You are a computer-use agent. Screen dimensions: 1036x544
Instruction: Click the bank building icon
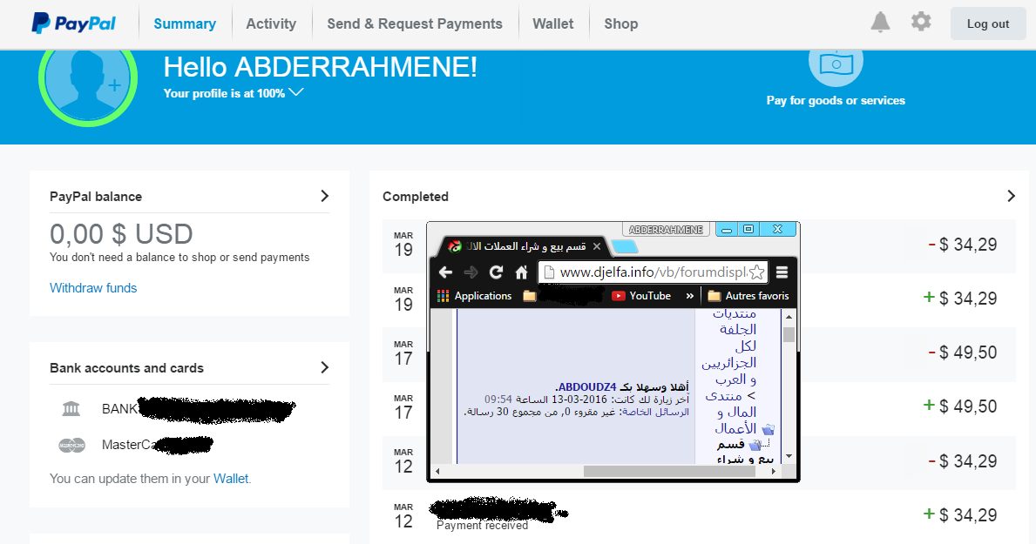[x=71, y=409]
